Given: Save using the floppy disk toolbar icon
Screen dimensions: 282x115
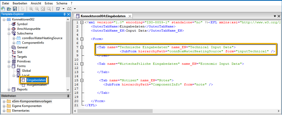Looking at the screenshot, I should pos(15,9).
